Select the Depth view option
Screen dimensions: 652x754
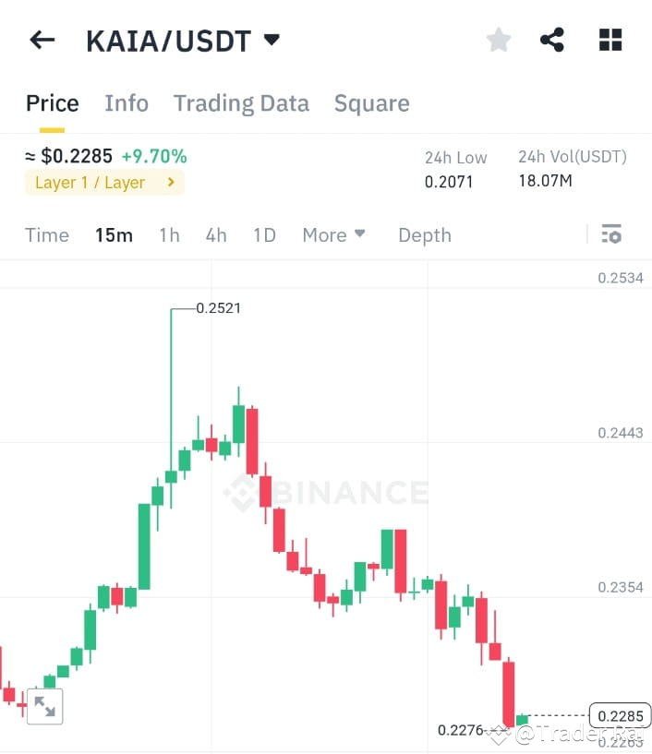point(424,234)
